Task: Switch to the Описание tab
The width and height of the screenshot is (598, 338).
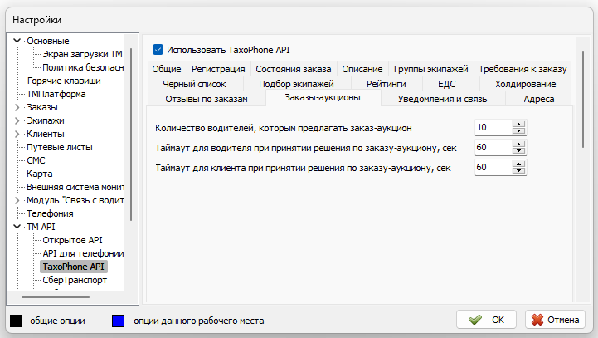Action: click(x=362, y=69)
